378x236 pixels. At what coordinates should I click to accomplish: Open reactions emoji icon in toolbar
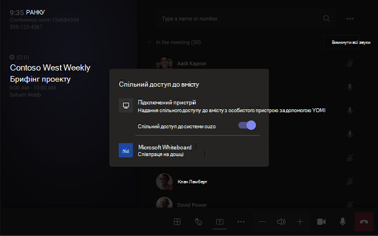tap(198, 222)
